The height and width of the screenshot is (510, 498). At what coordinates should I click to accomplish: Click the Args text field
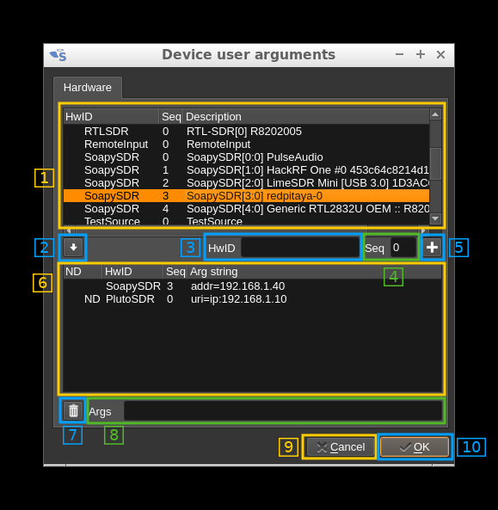coord(283,411)
